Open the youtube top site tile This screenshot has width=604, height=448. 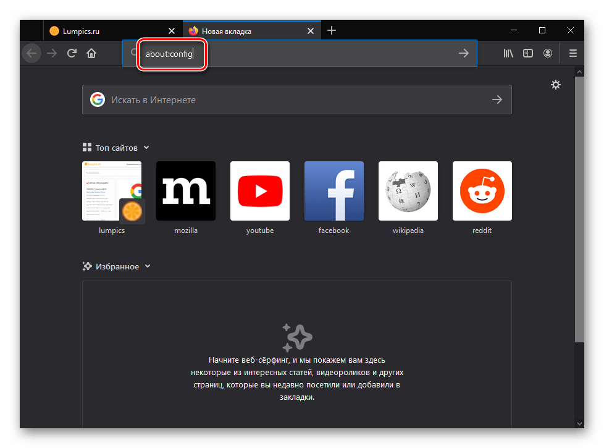click(260, 191)
